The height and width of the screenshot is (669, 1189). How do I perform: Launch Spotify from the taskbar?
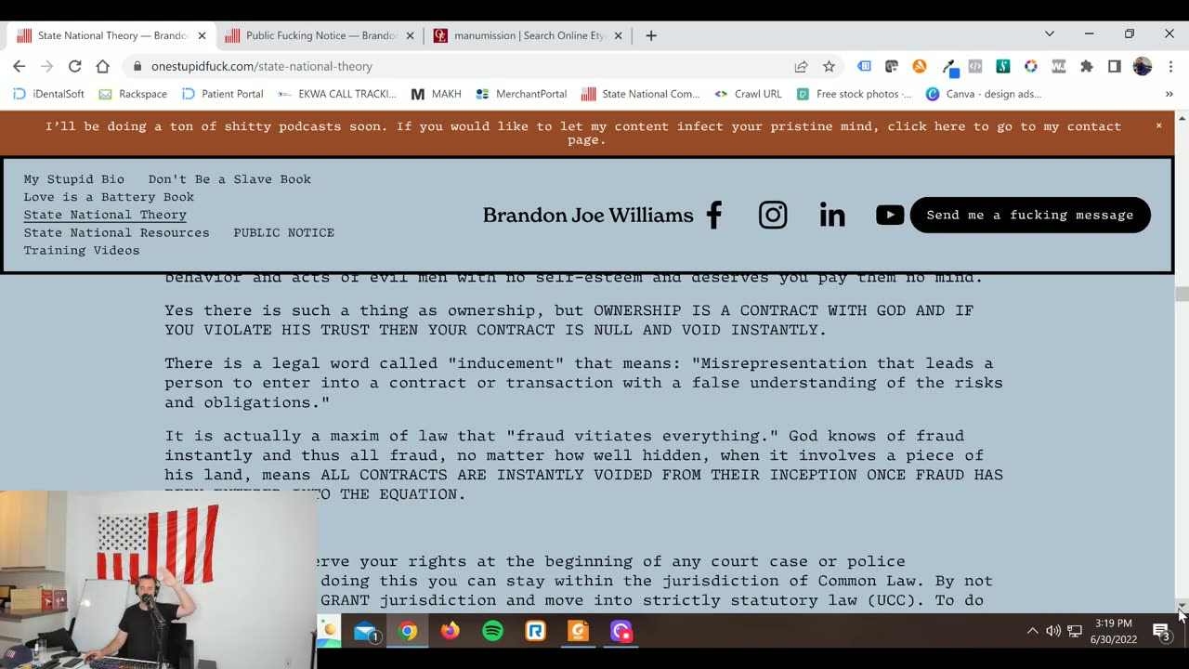(x=492, y=631)
